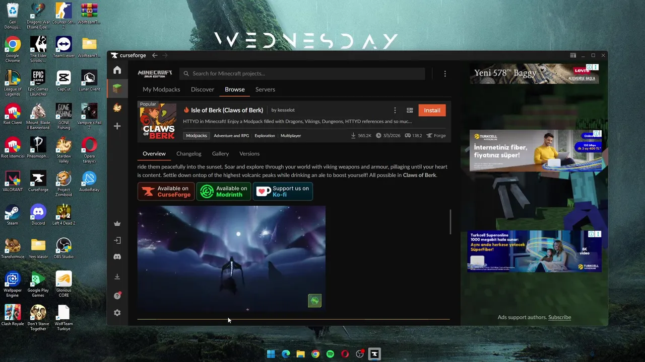
Task: Click Isle of Berk modpack title
Action: (x=227, y=110)
